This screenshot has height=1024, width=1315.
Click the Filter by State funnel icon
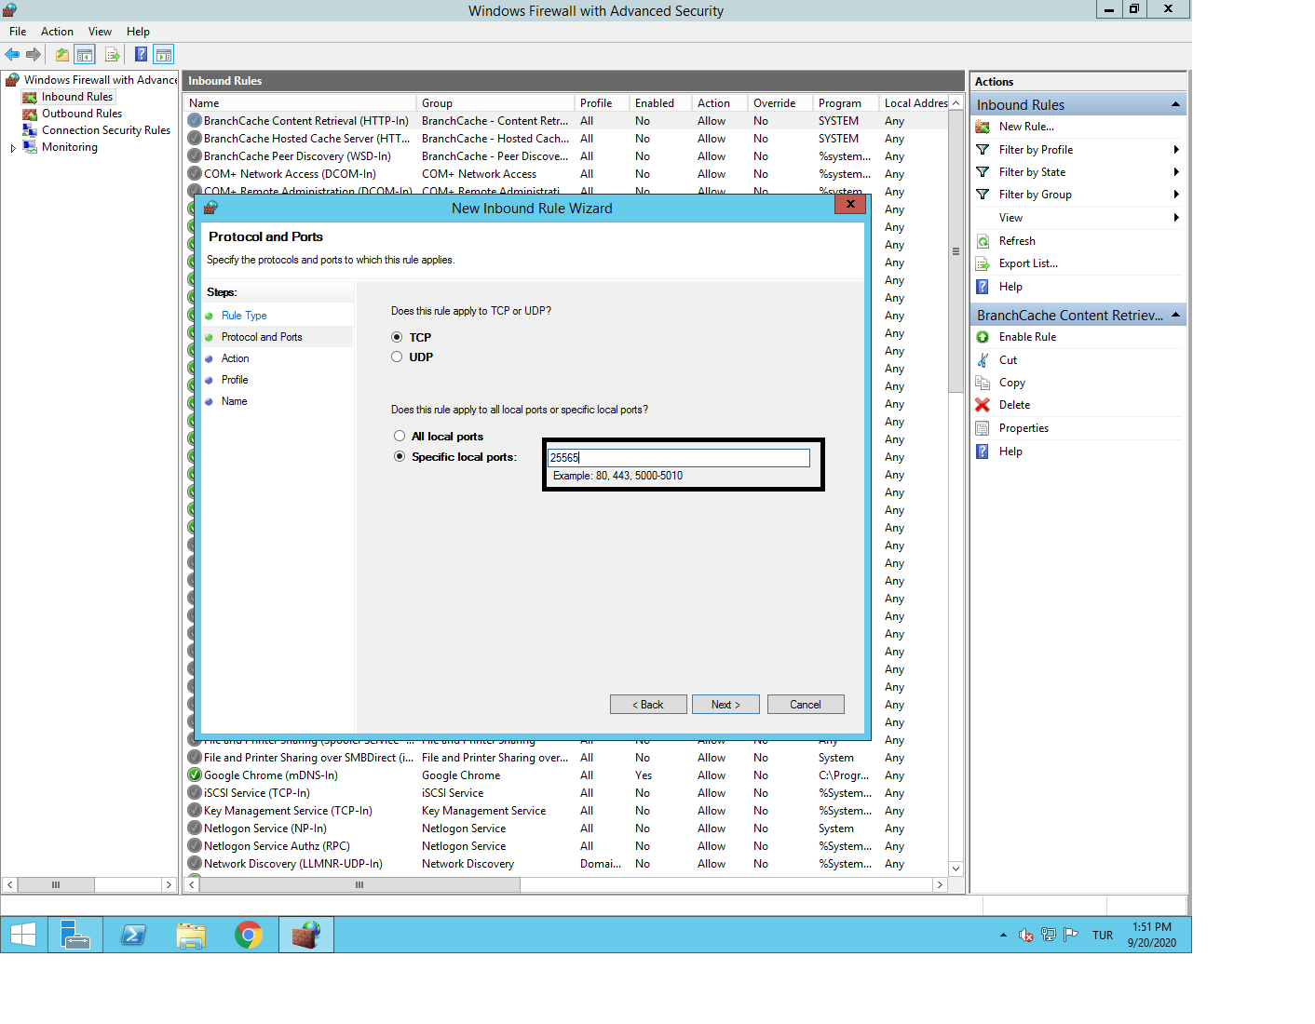983,172
